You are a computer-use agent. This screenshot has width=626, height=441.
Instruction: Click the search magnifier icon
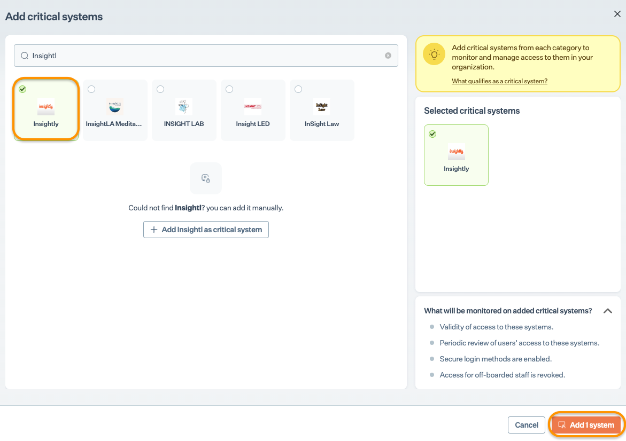25,56
